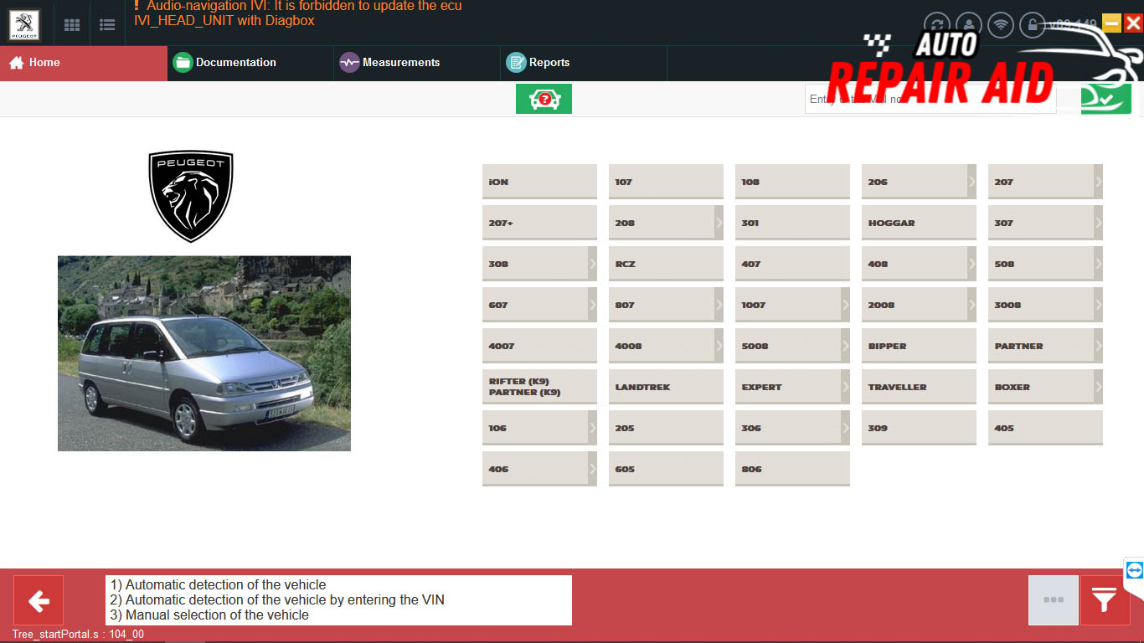The width and height of the screenshot is (1144, 643).
Task: Click the Peugeot logo icon in top bar
Action: 24,25
